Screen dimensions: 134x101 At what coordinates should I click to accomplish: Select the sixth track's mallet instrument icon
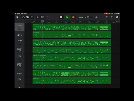coord(20,65)
